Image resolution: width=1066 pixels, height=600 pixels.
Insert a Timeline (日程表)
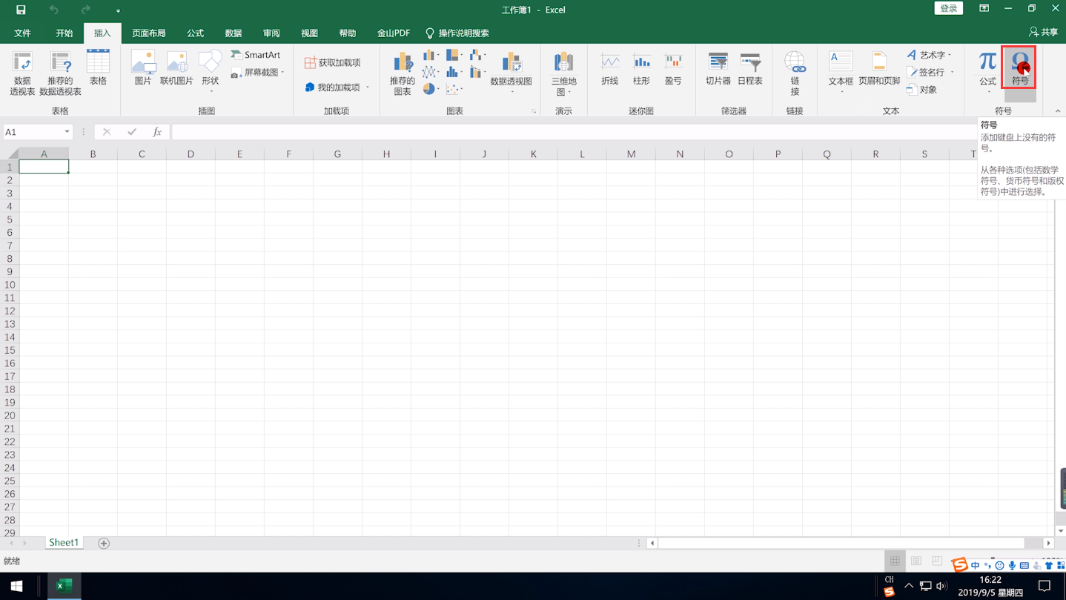pyautogui.click(x=750, y=67)
